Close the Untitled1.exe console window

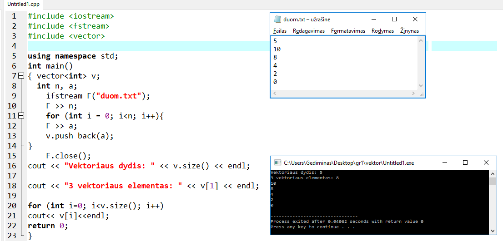(486, 162)
